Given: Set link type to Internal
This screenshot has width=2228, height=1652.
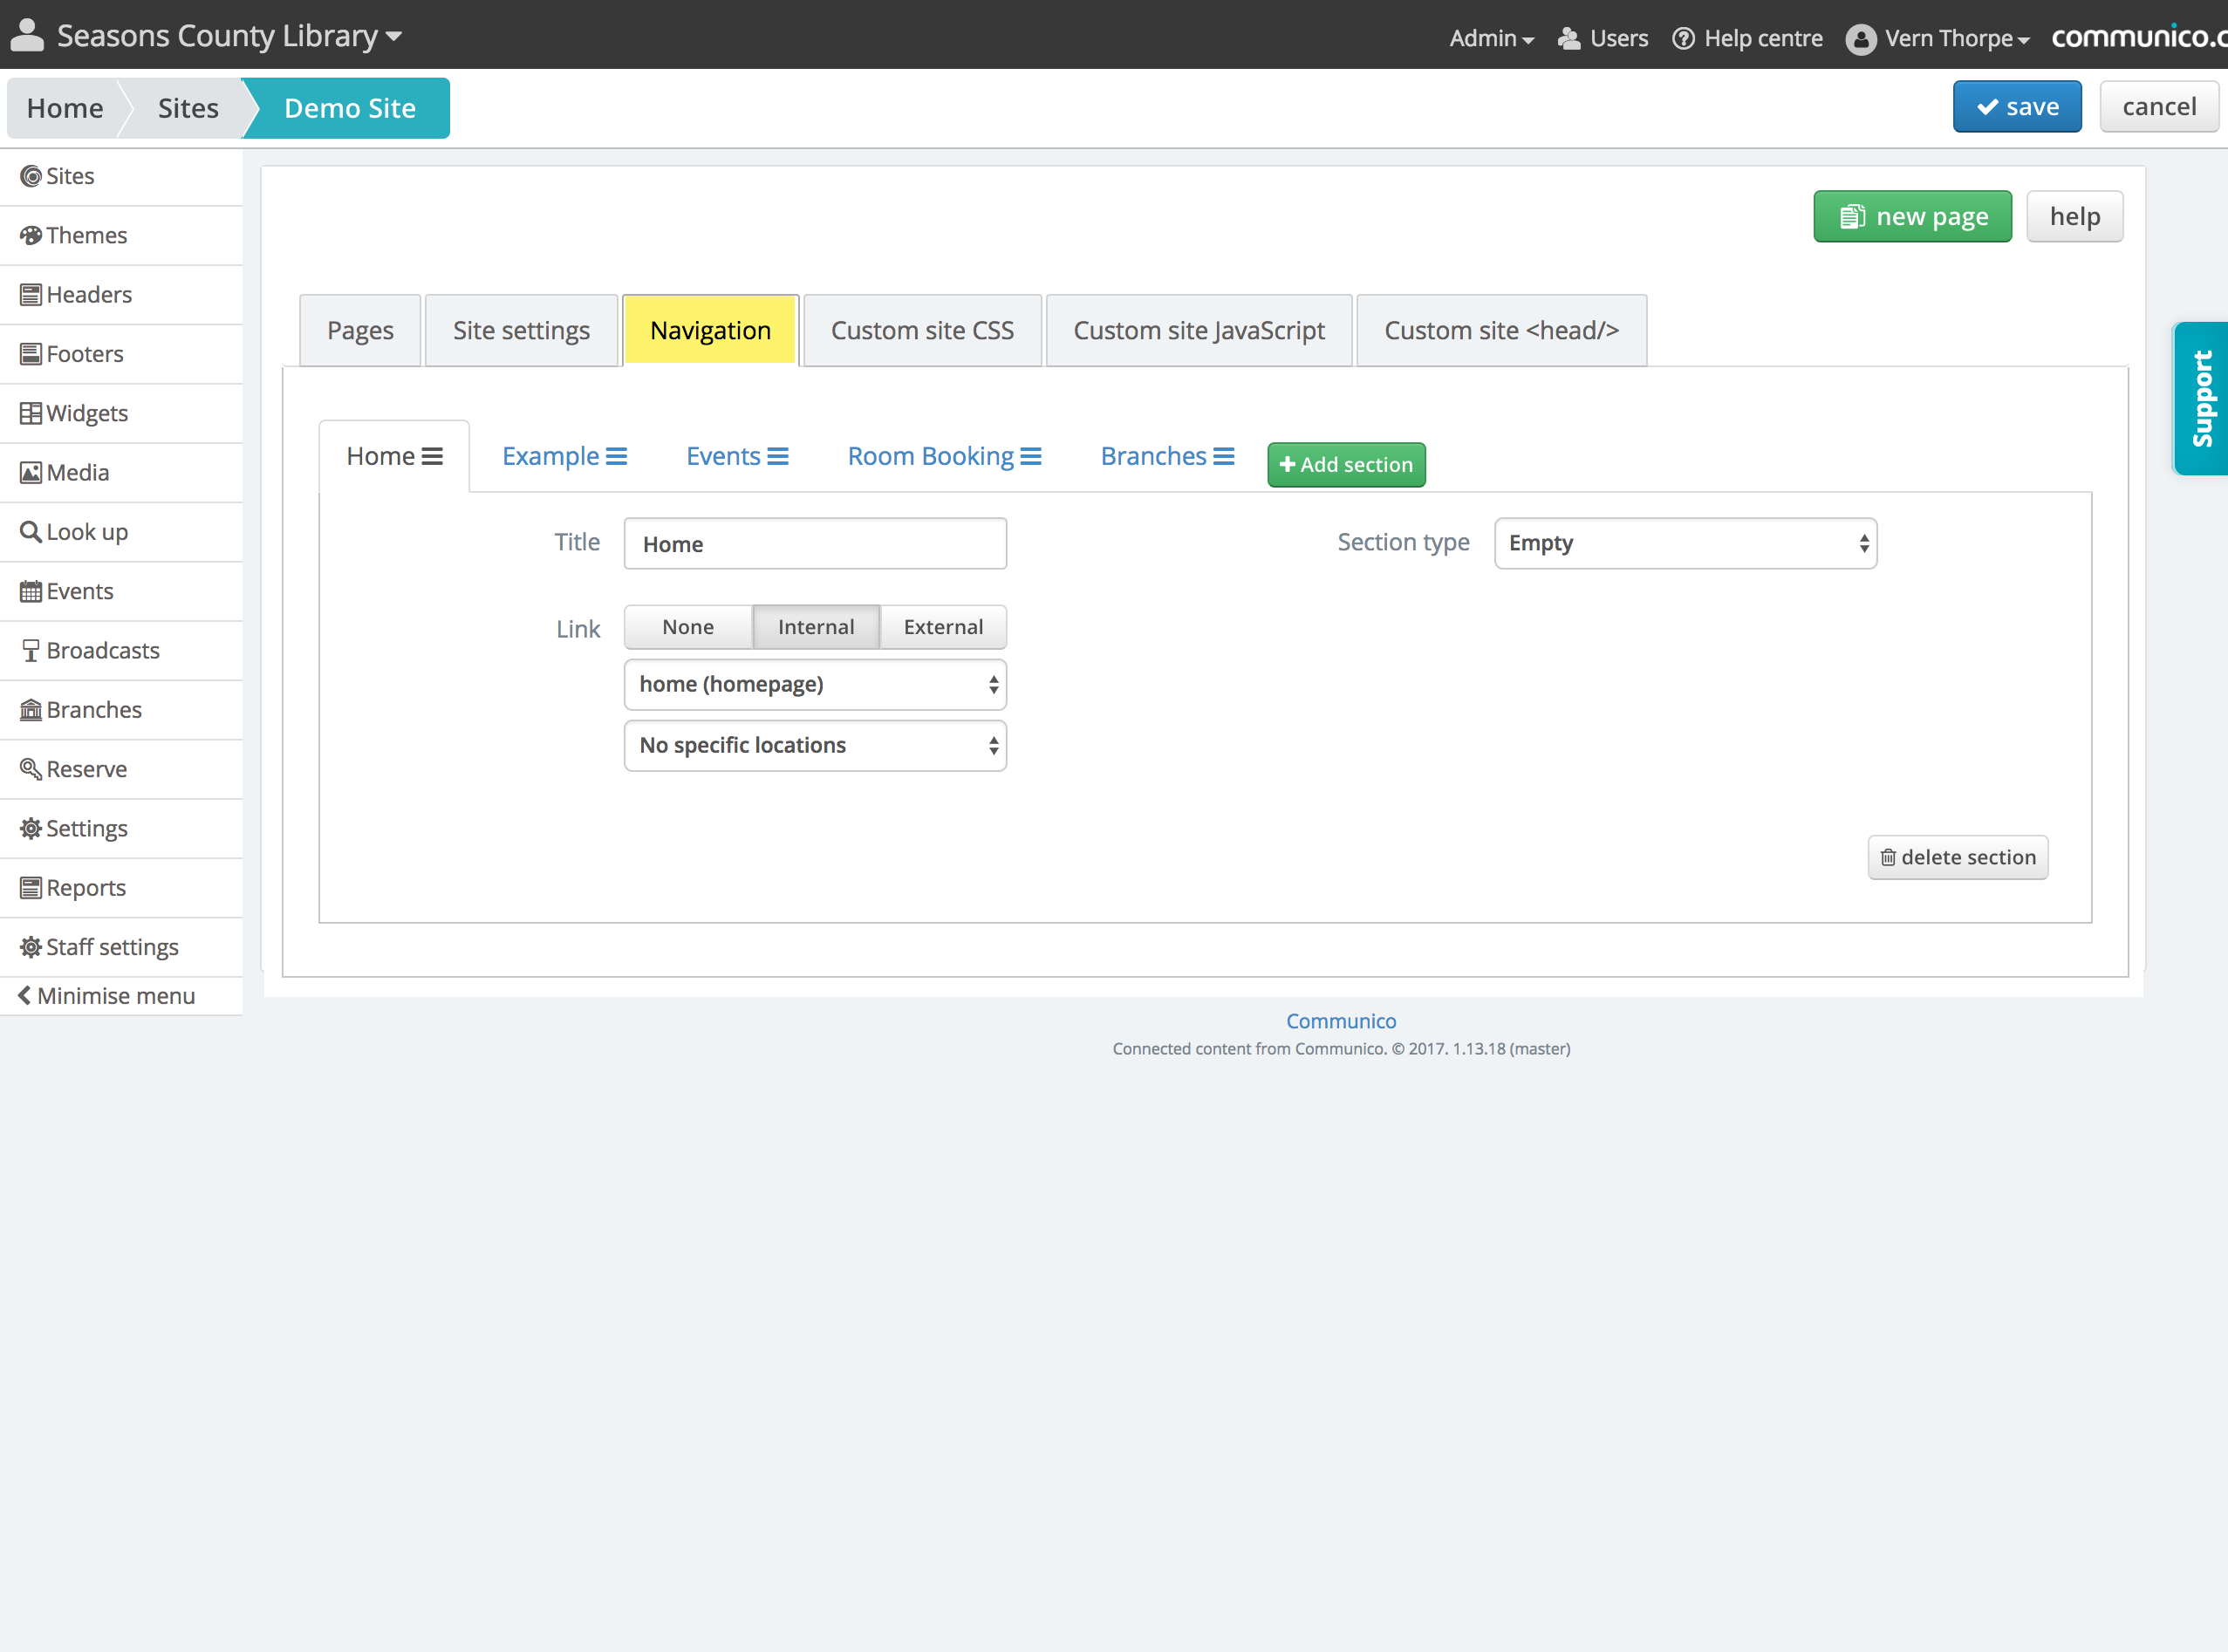Looking at the screenshot, I should 816,627.
